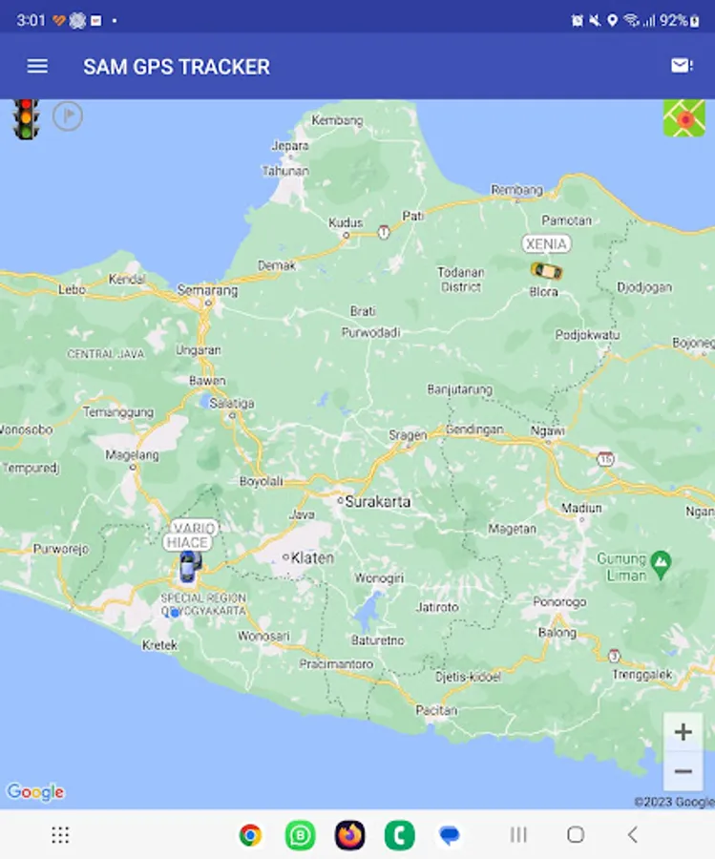Tap the Klaten city label
This screenshot has width=715, height=859.
pyautogui.click(x=312, y=558)
